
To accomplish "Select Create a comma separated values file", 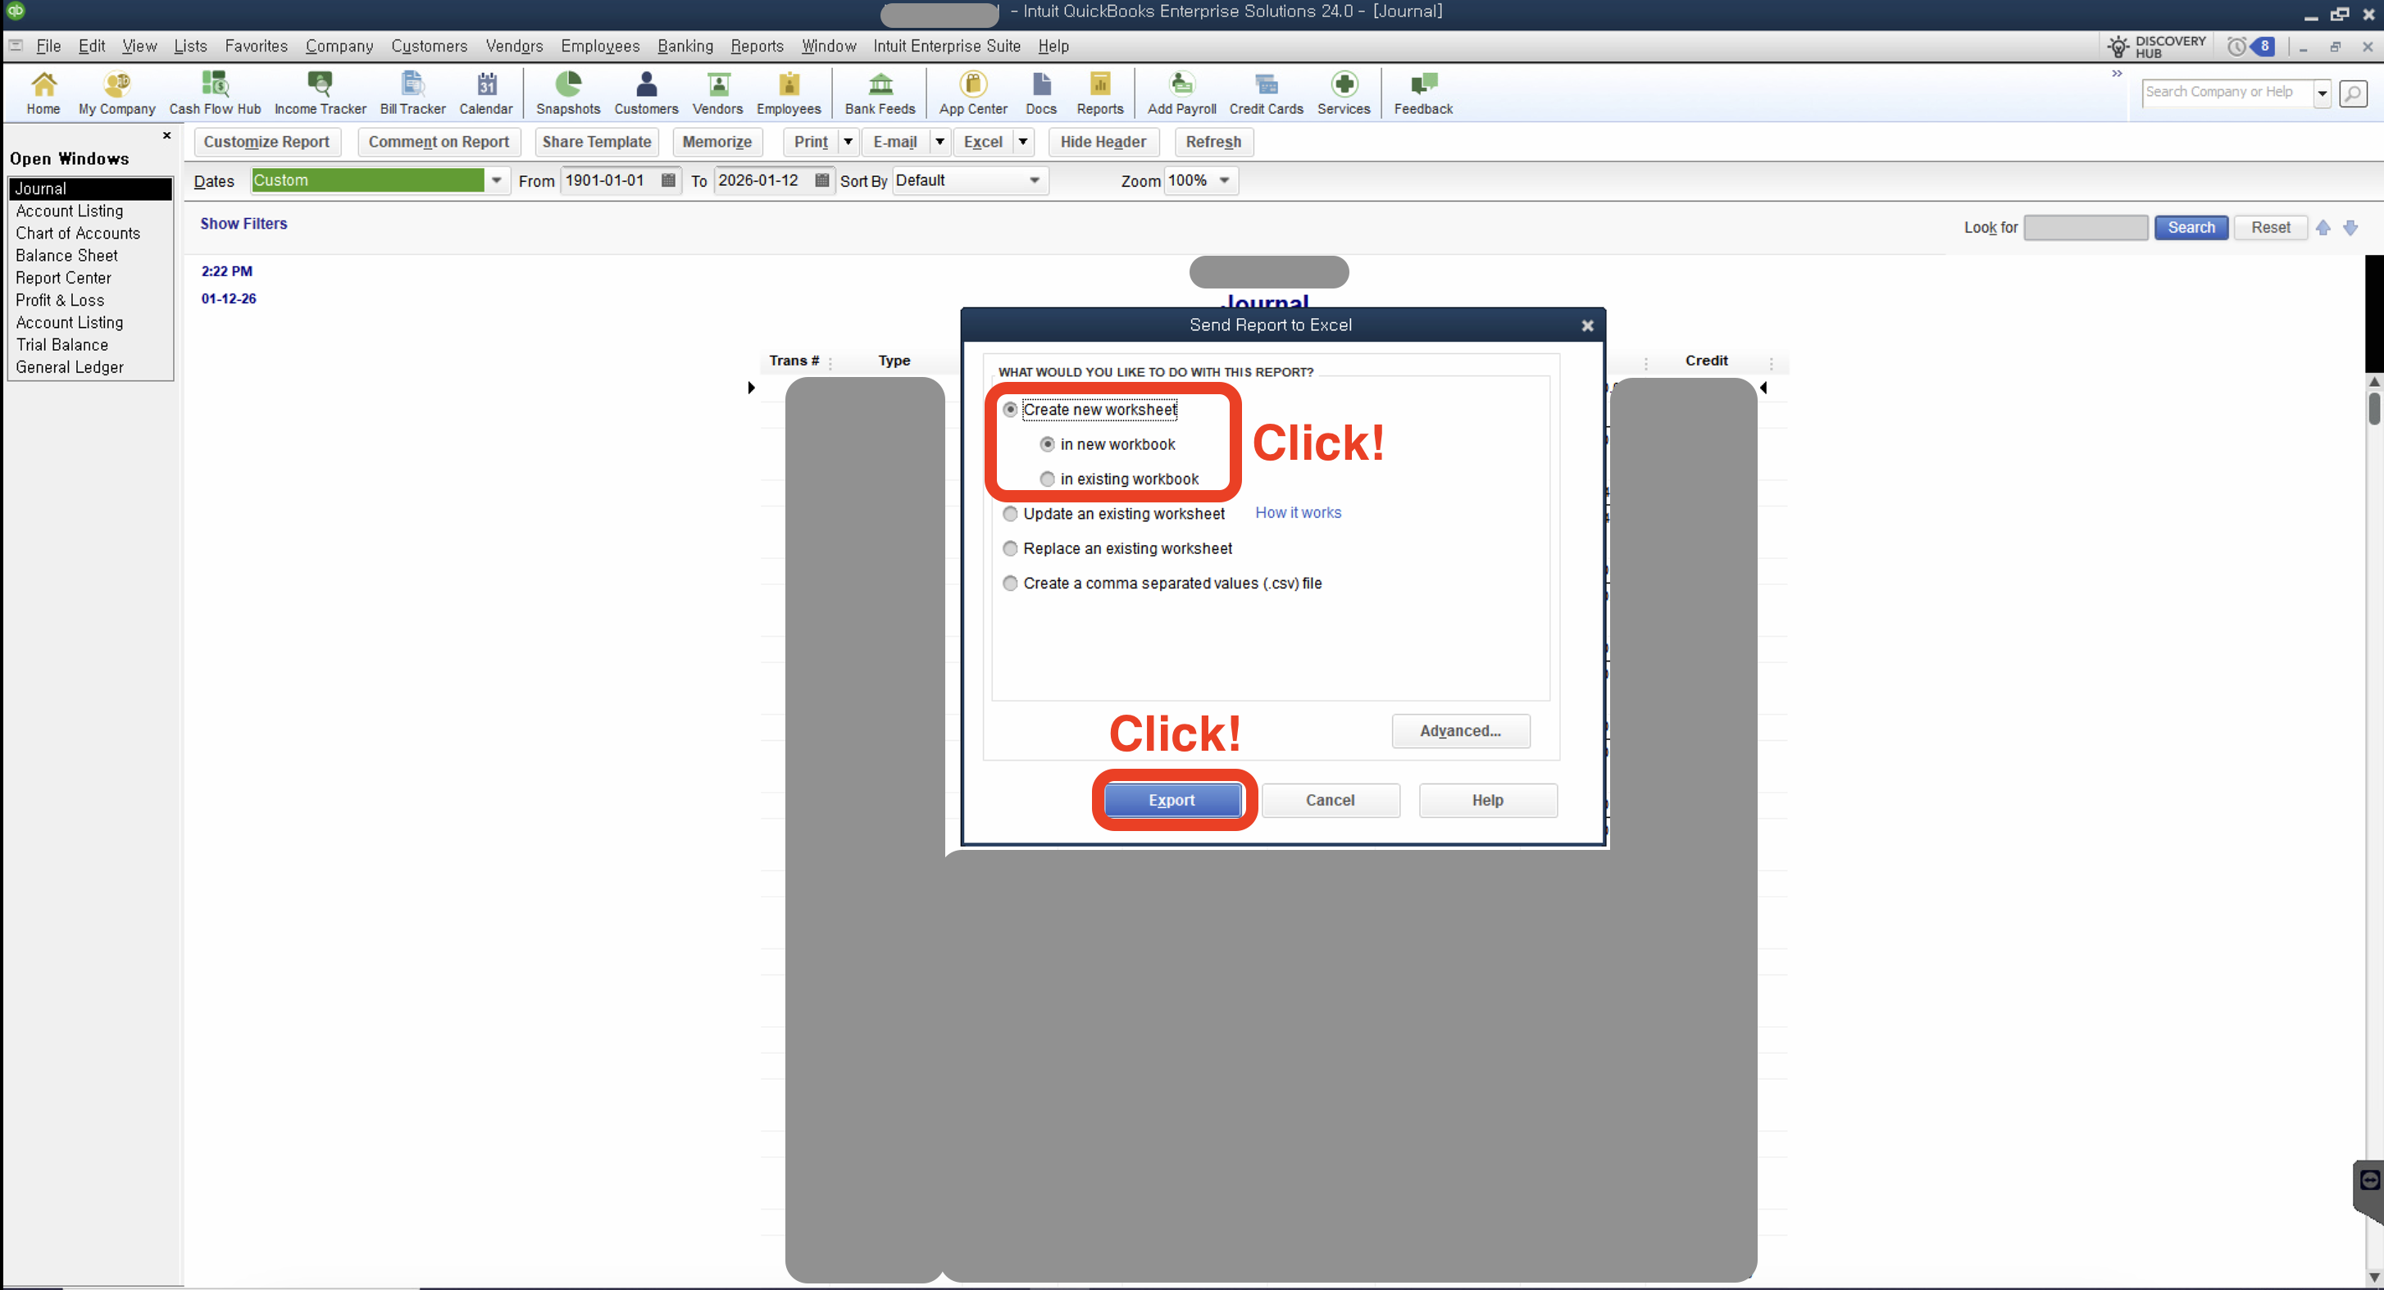I will (x=1010, y=583).
